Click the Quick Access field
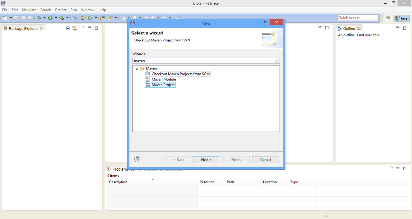 click(x=358, y=18)
